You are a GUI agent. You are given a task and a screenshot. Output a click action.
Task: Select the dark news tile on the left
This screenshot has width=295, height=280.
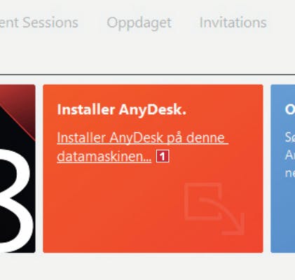click(18, 169)
